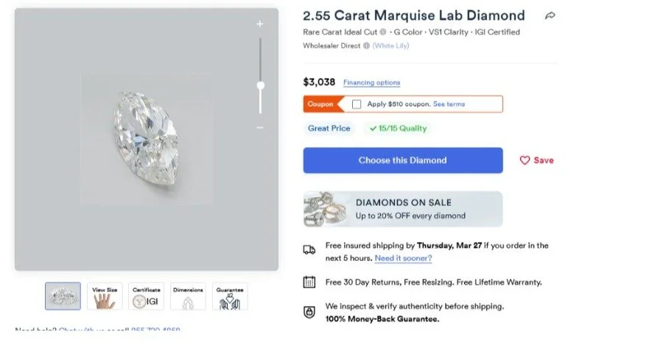Show the Guarantee view

[230, 296]
